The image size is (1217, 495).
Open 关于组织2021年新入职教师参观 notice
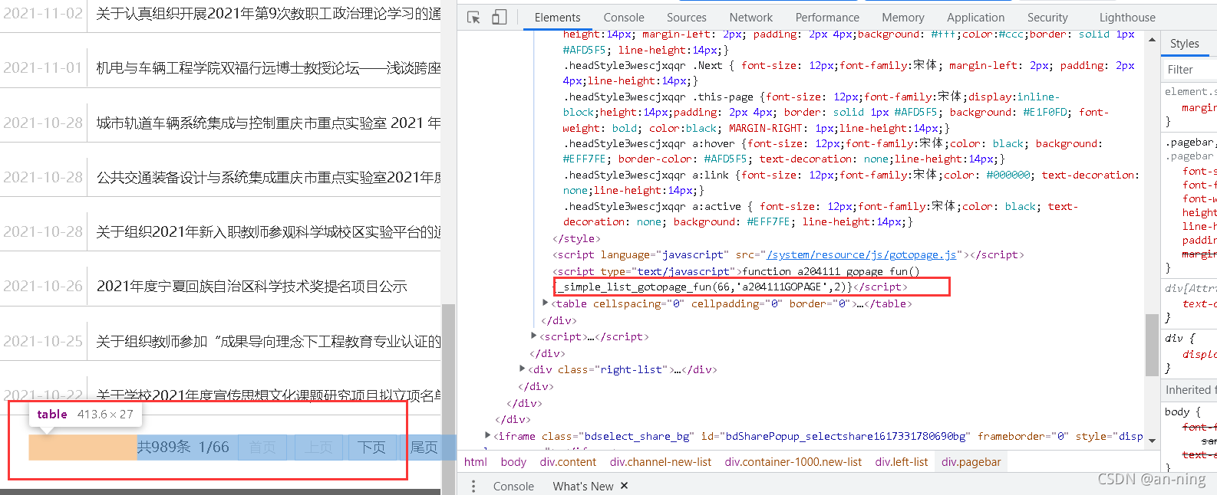[x=269, y=231]
